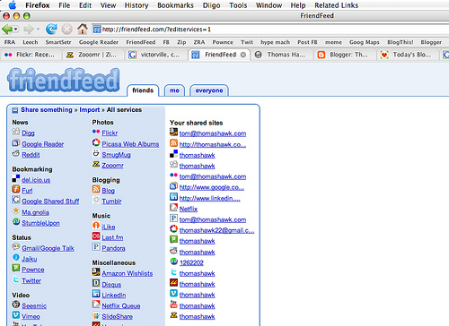
Task: Click the Goog Maps bookmark
Action: 365,42
